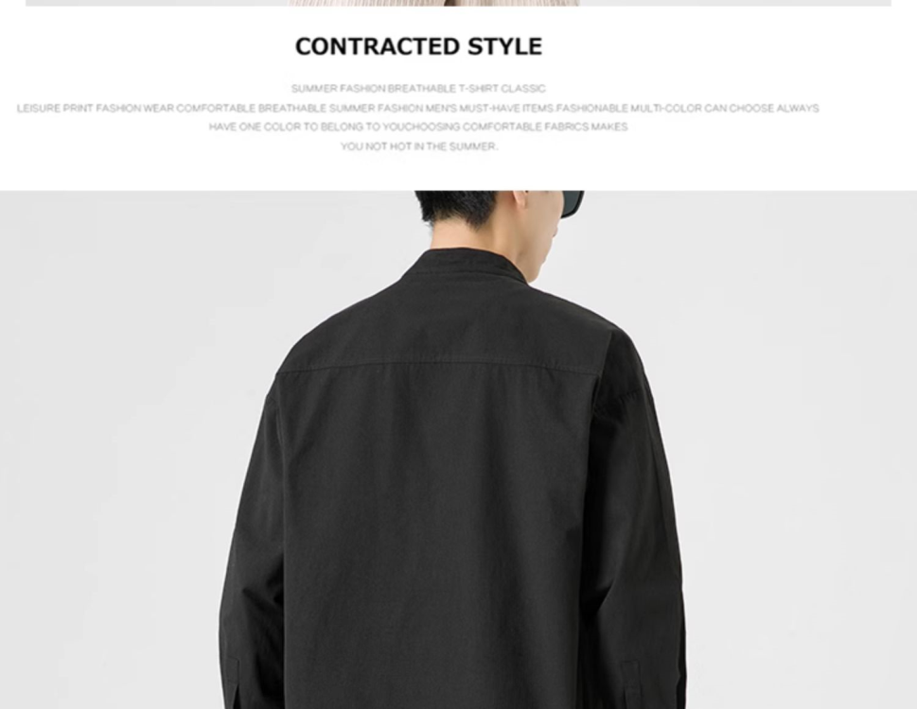The image size is (917, 709).
Task: Click the YOU NOT HOT IN THE SUMMER text
Action: (x=418, y=146)
